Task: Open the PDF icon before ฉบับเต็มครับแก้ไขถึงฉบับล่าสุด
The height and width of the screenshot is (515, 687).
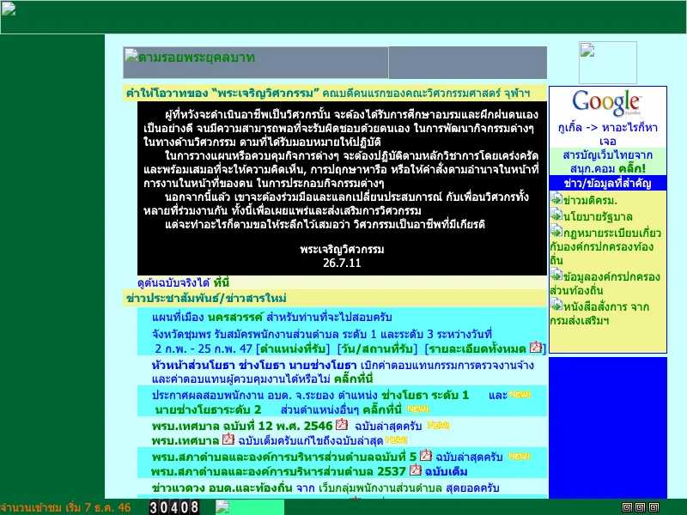Action: point(228,439)
